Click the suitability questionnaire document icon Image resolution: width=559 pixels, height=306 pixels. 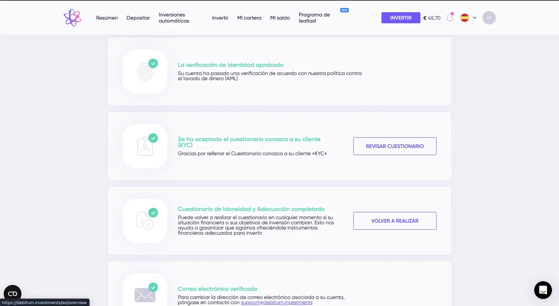(x=145, y=221)
